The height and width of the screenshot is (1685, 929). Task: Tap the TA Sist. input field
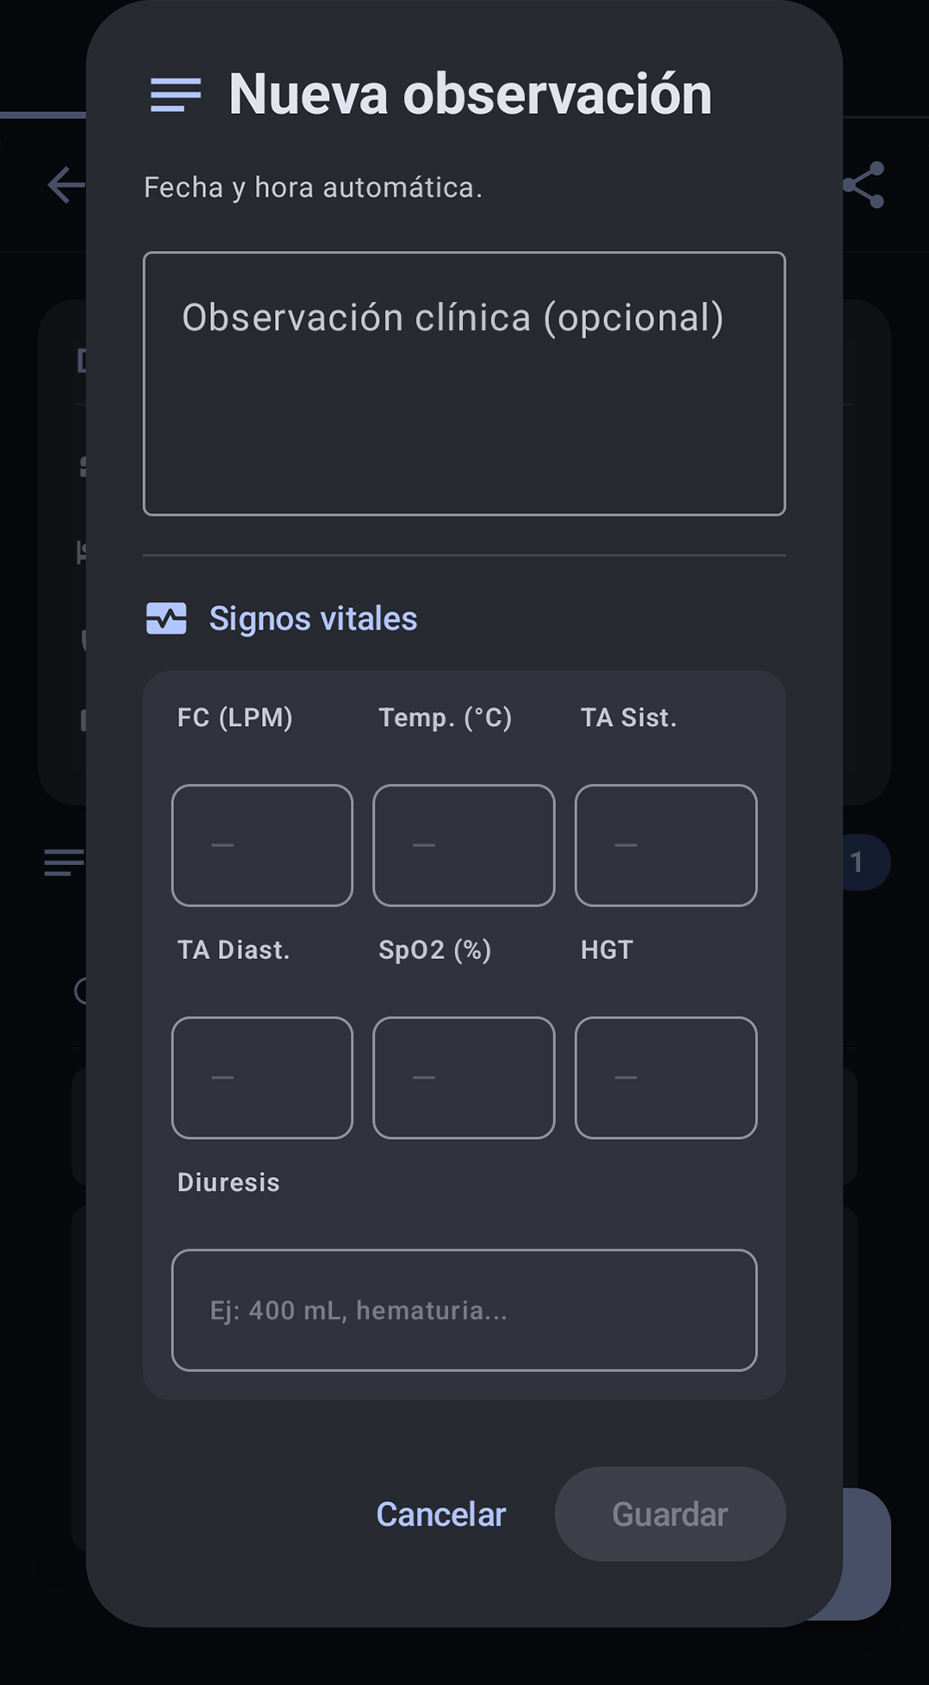(665, 845)
